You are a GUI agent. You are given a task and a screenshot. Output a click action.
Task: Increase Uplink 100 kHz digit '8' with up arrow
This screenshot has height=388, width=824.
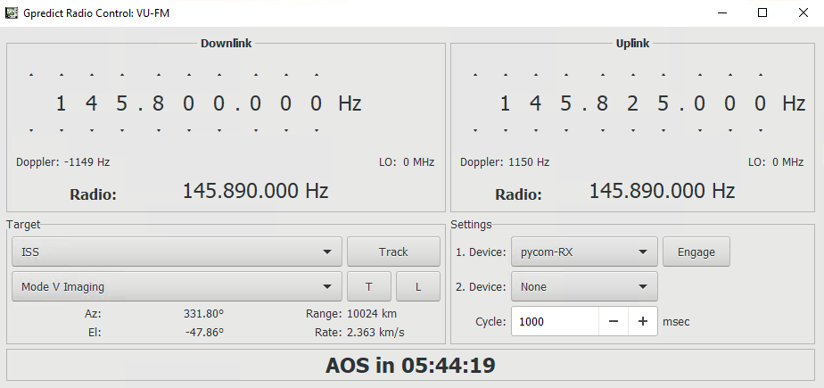(602, 75)
